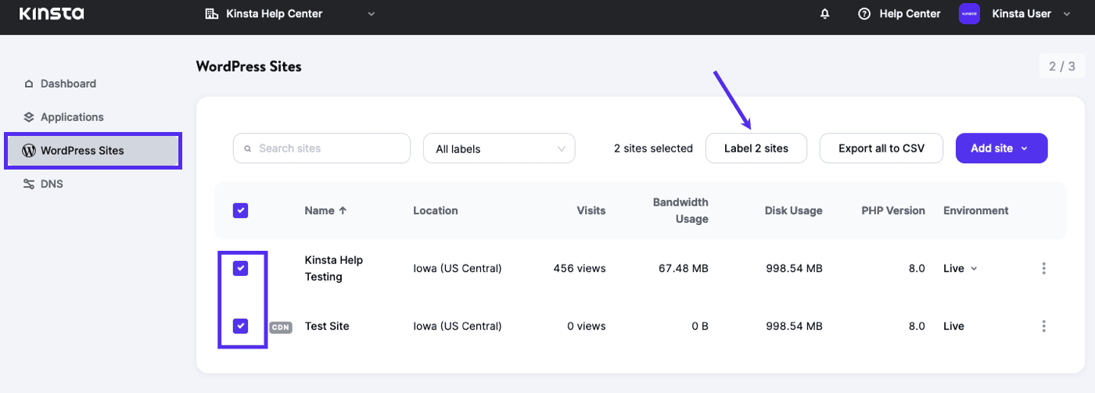Click the Environment column header
This screenshot has height=393, width=1095.
pyautogui.click(x=976, y=210)
